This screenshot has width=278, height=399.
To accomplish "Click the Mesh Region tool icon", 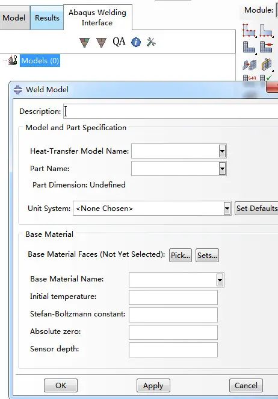I will (x=267, y=47).
